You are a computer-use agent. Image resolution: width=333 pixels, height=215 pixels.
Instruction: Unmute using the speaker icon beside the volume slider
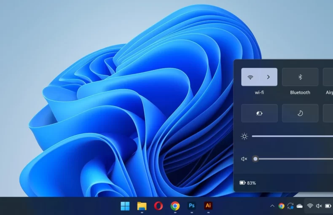[x=244, y=159]
